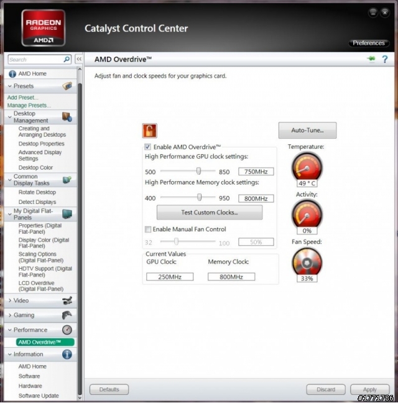
Task: Click sidebar scrollbar up arrow
Action: click(80, 69)
